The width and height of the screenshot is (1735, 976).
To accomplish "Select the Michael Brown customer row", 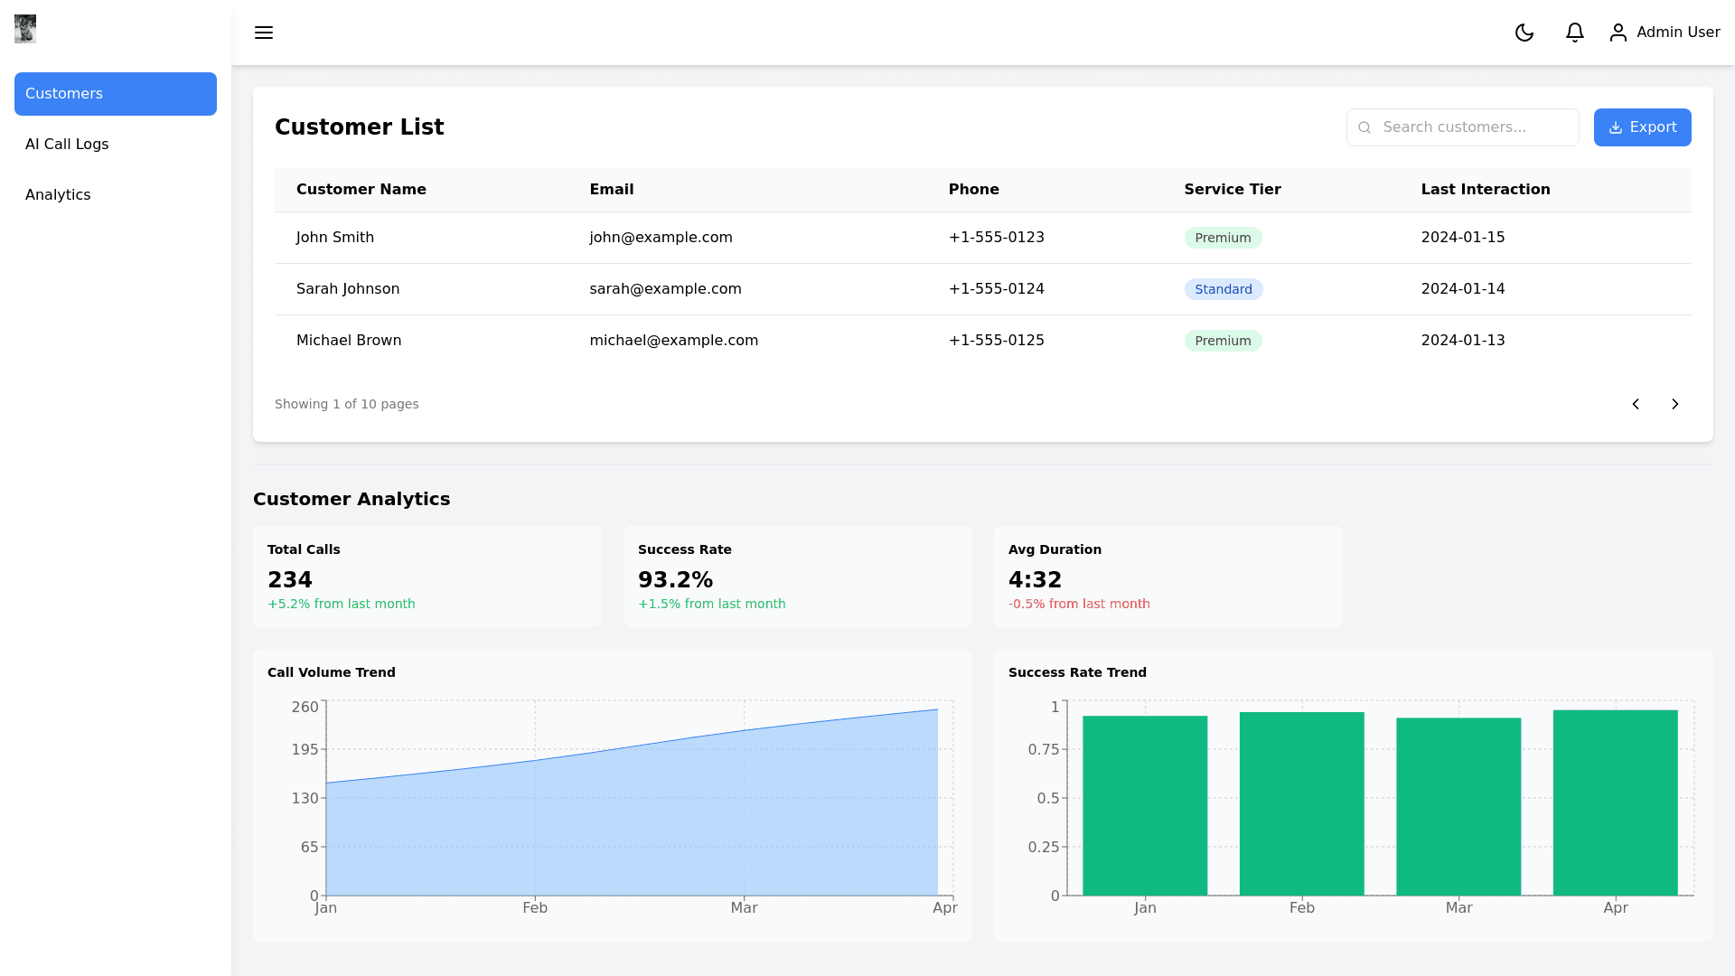I will pos(349,341).
